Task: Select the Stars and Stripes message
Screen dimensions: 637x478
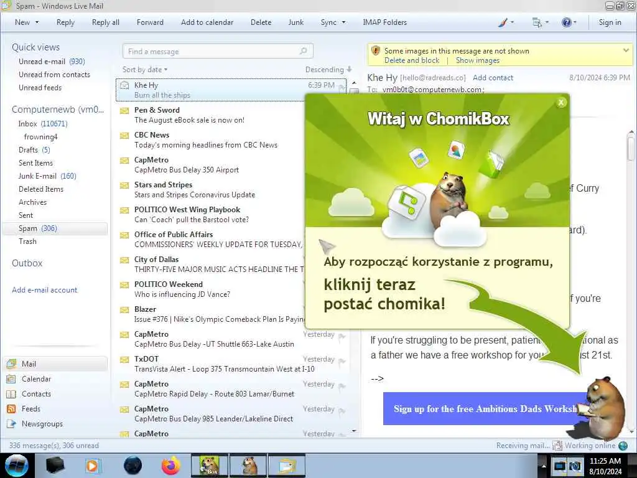Action: coord(212,189)
